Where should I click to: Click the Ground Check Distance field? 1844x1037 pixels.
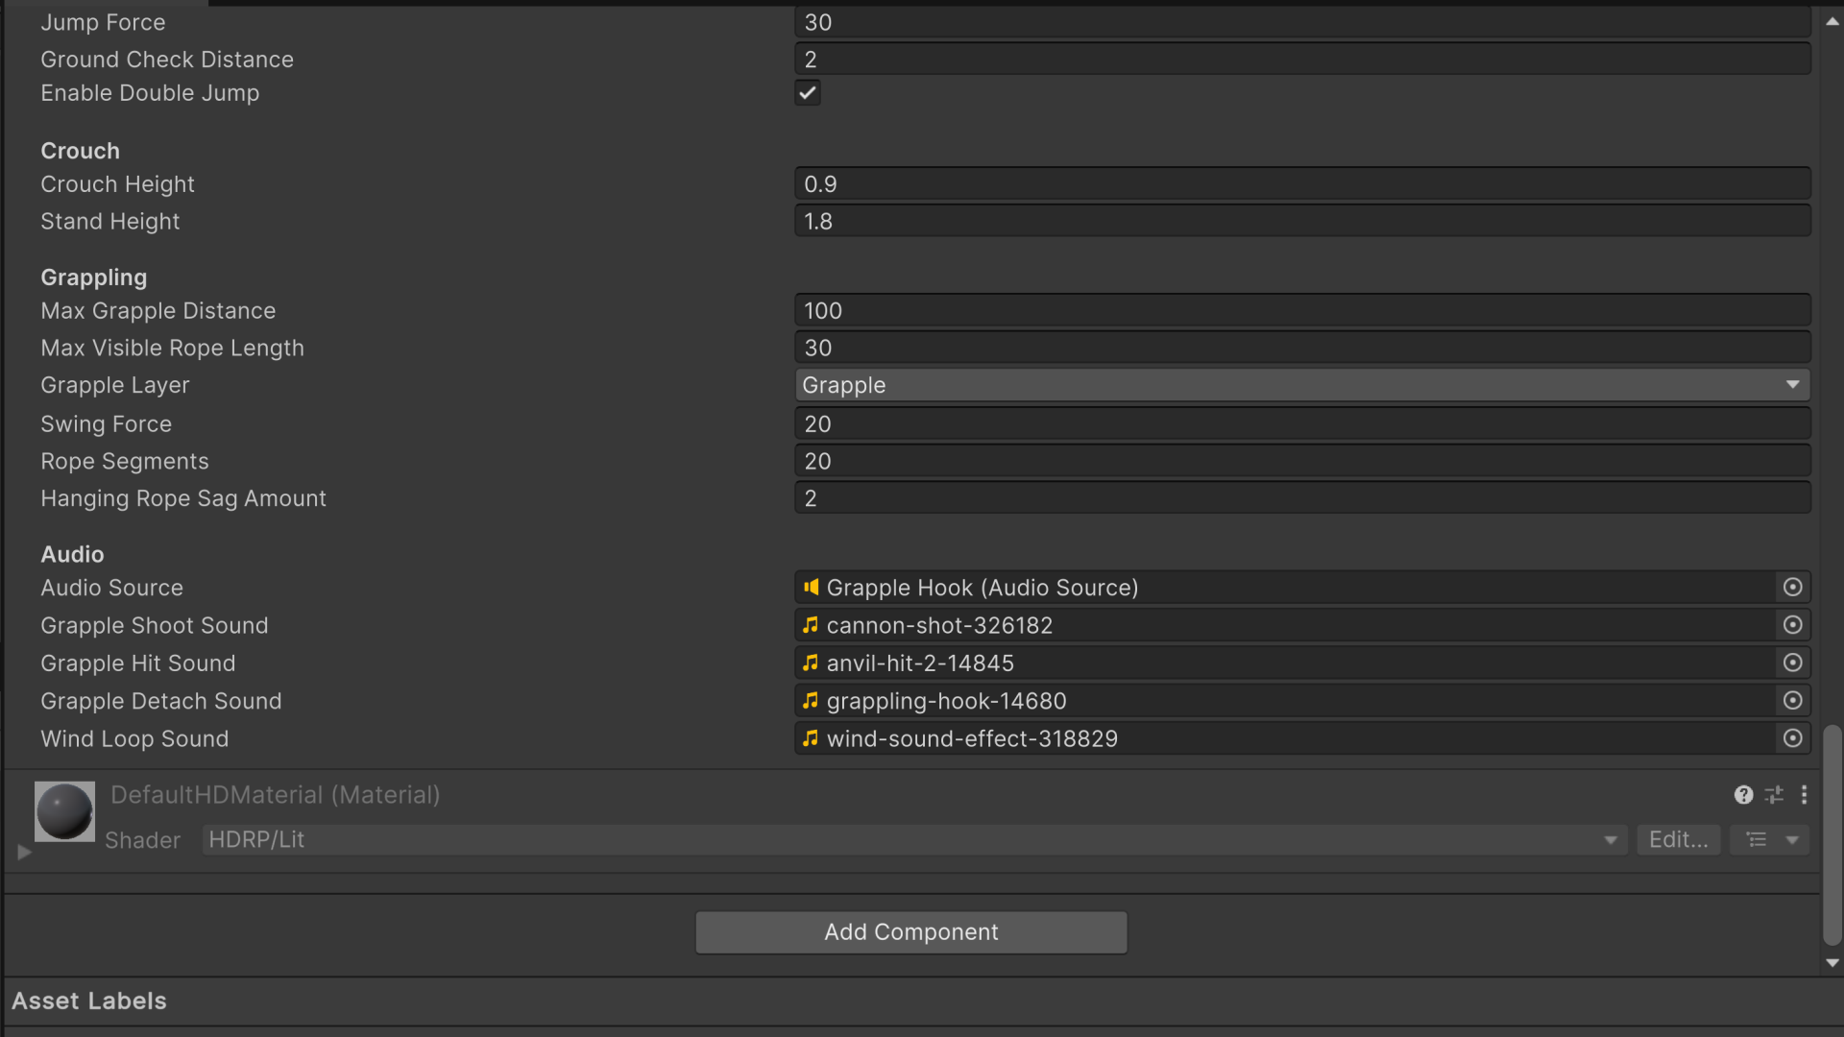click(1302, 60)
